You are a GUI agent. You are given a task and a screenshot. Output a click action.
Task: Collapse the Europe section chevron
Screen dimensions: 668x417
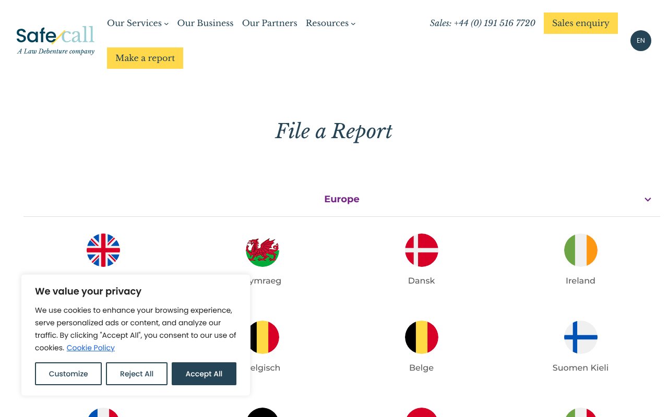tap(648, 200)
